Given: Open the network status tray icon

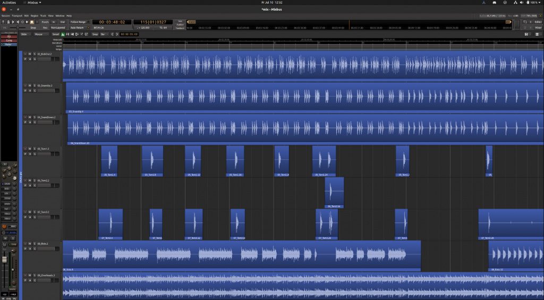Looking at the screenshot, I should [515, 3].
